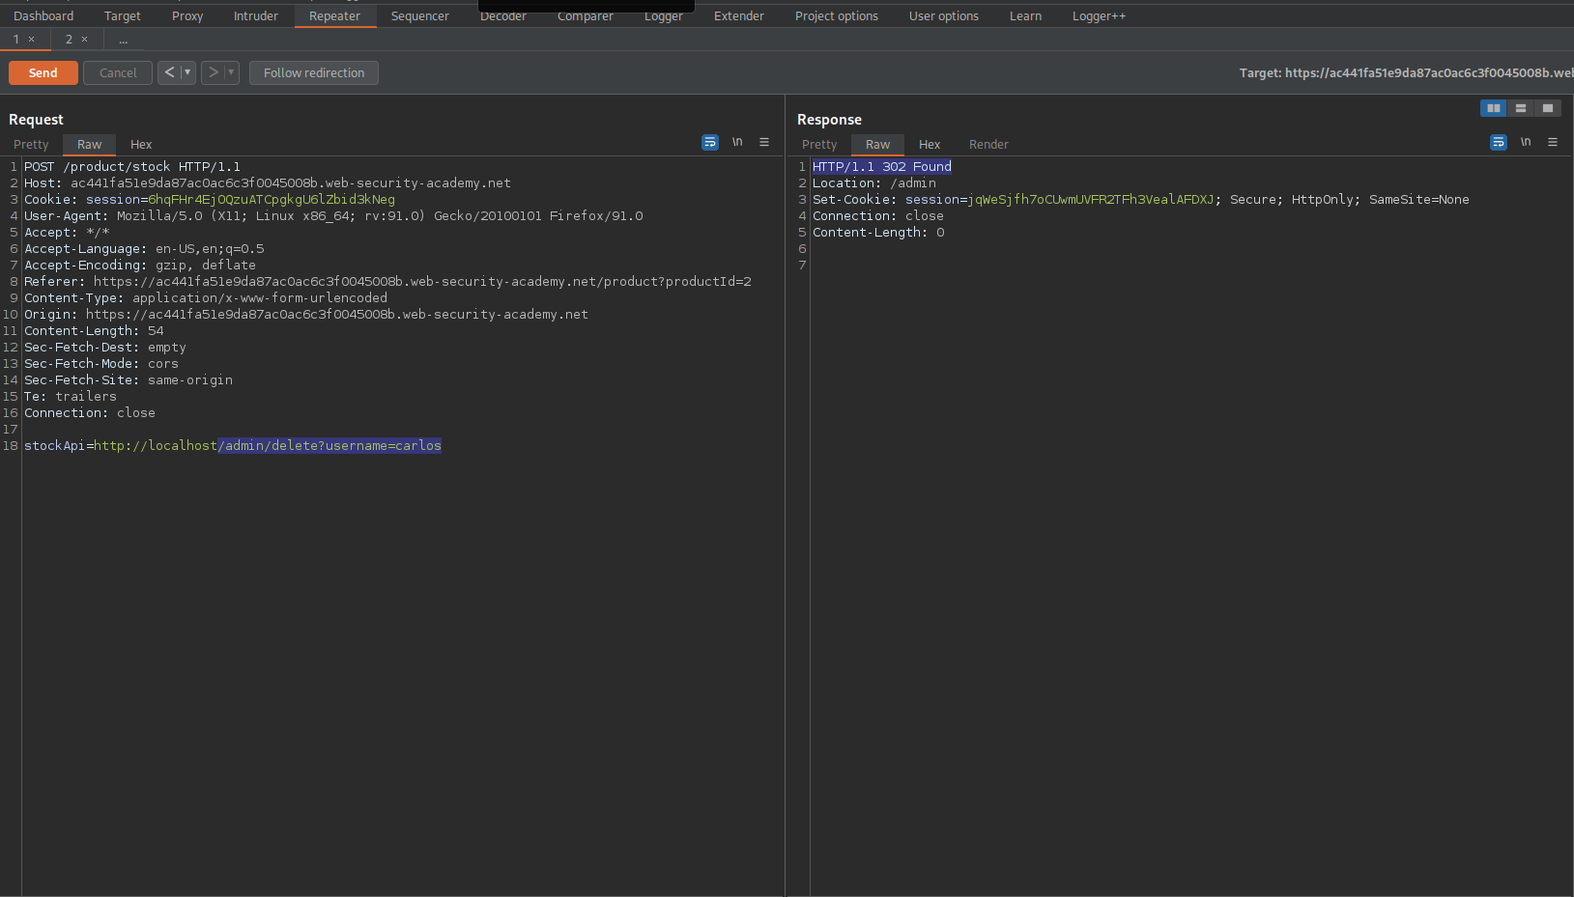The width and height of the screenshot is (1574, 897).
Task: Open Request panel hamburger options menu
Action: pos(764,142)
